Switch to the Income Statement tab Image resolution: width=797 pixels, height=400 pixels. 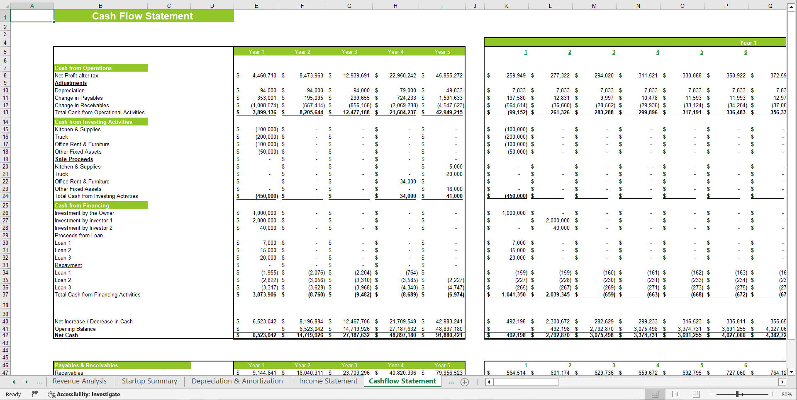tap(327, 381)
